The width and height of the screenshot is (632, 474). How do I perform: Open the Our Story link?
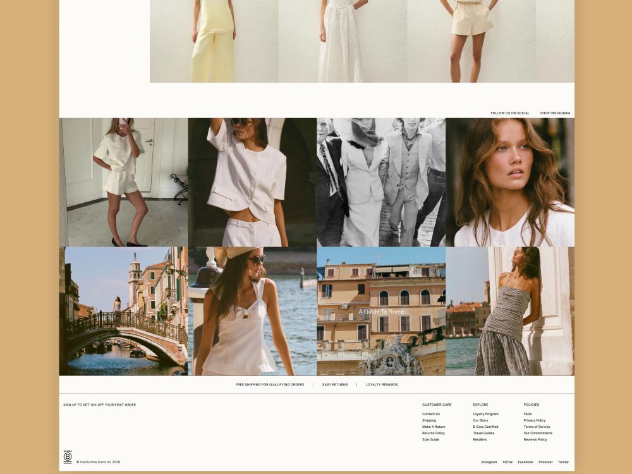(480, 420)
